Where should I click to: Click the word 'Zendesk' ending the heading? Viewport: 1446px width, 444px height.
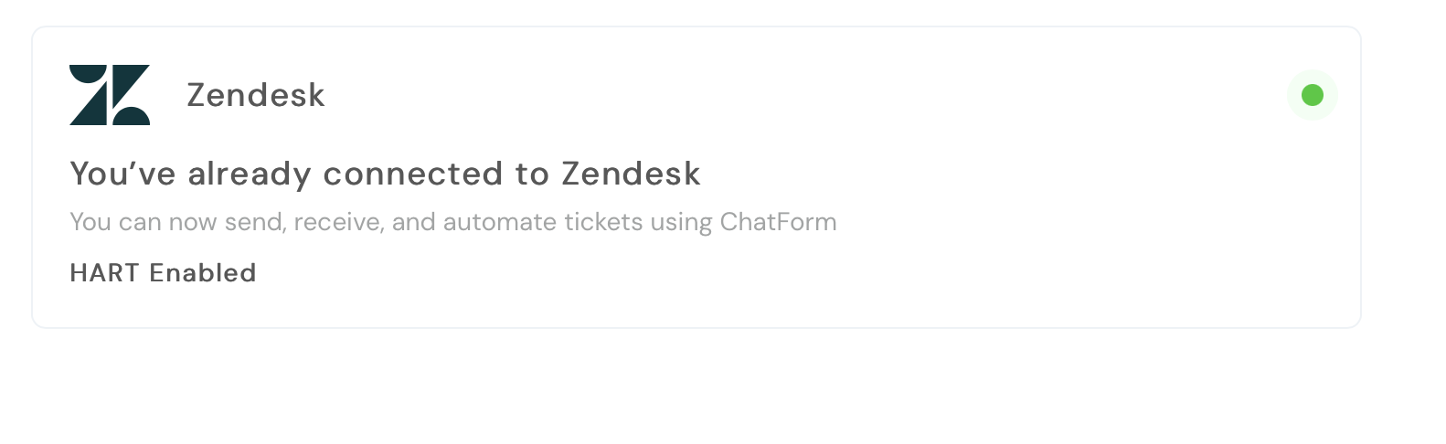pos(631,174)
